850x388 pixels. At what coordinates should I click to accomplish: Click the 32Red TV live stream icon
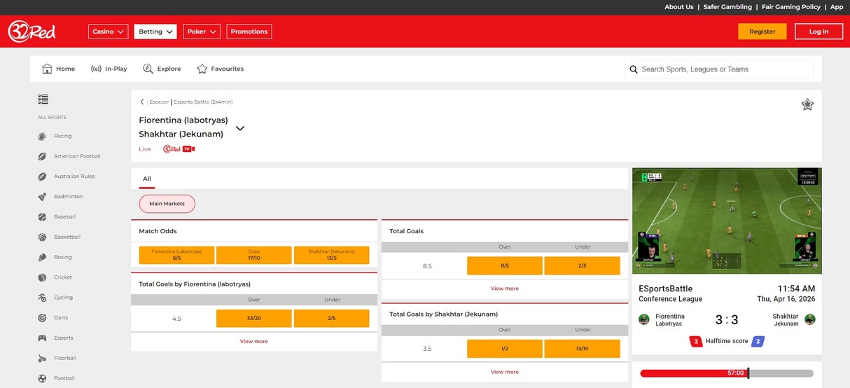(x=179, y=149)
